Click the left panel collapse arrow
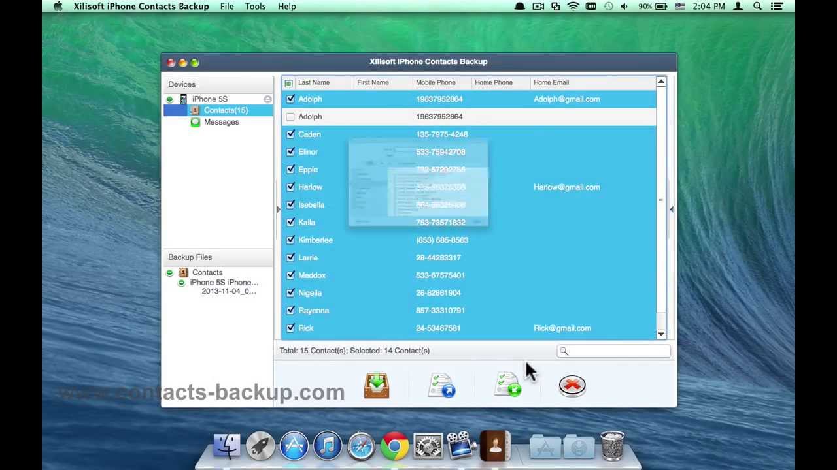 coord(278,210)
